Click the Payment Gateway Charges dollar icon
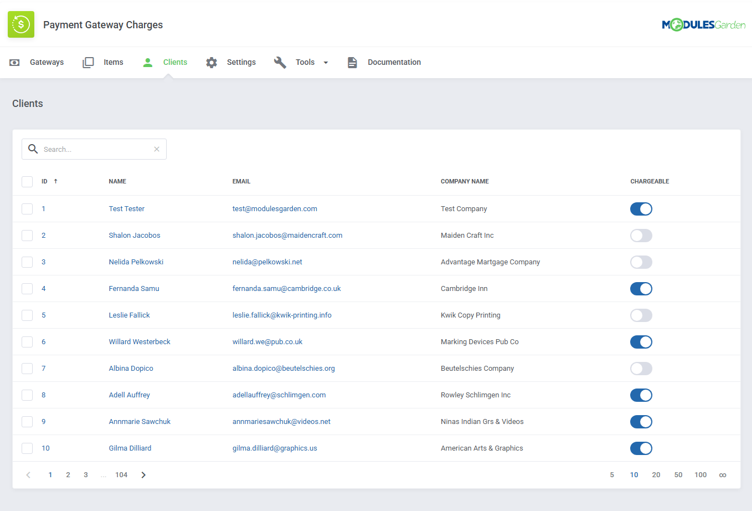The image size is (752, 511). (x=20, y=24)
